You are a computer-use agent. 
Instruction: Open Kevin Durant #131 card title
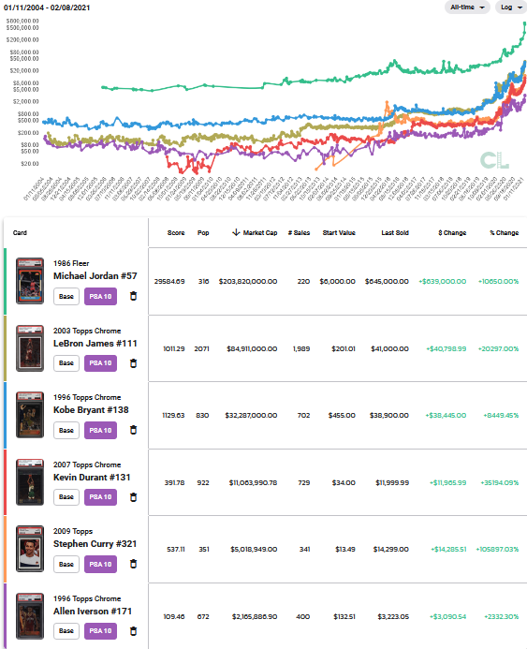92,478
